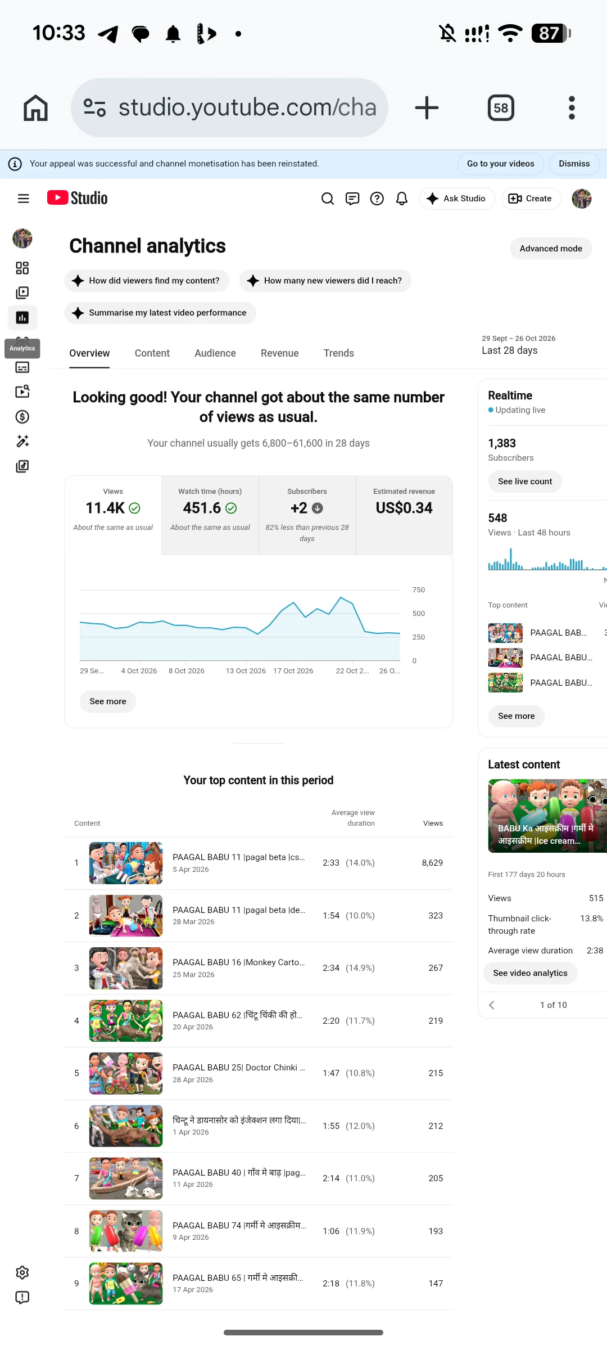
Task: Open the account avatar in header
Action: tap(582, 199)
